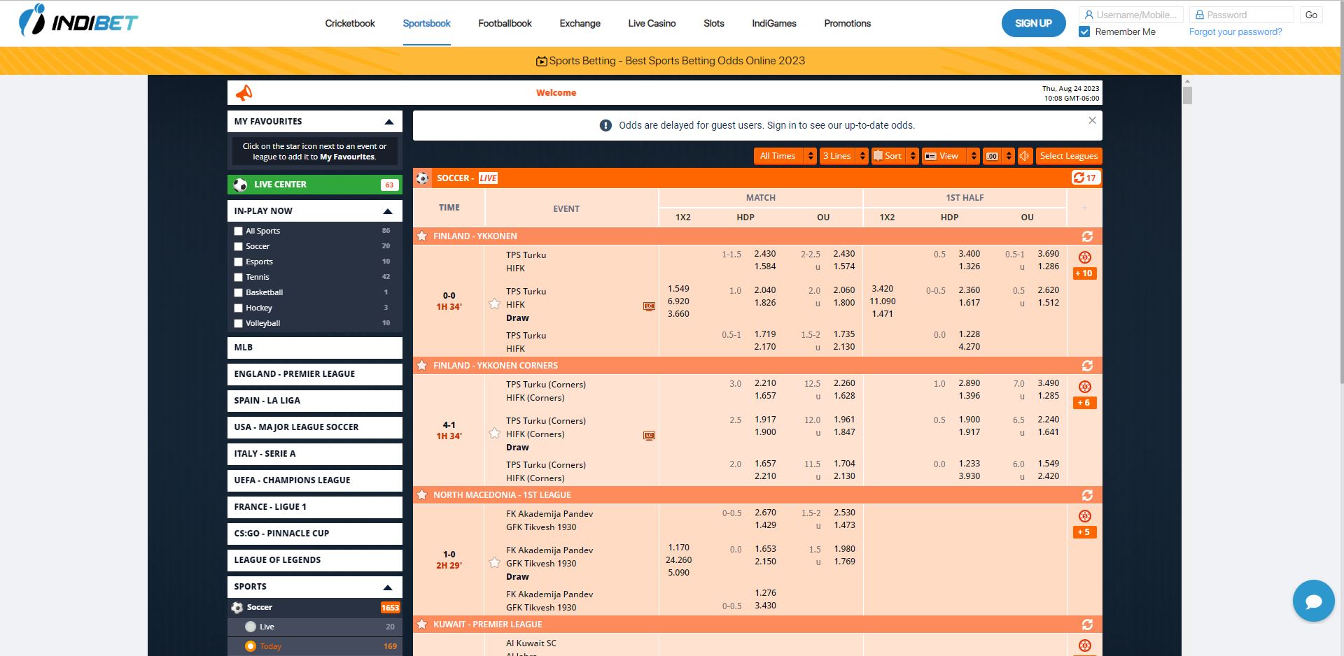Open match stats icon for FK Akademija Pandev
This screenshot has height=656, width=1344.
(x=1085, y=516)
